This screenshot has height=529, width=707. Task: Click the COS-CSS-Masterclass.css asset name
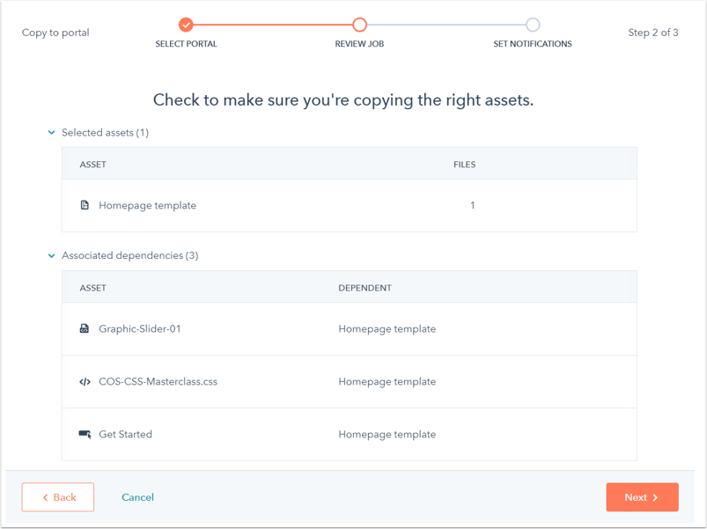(158, 382)
